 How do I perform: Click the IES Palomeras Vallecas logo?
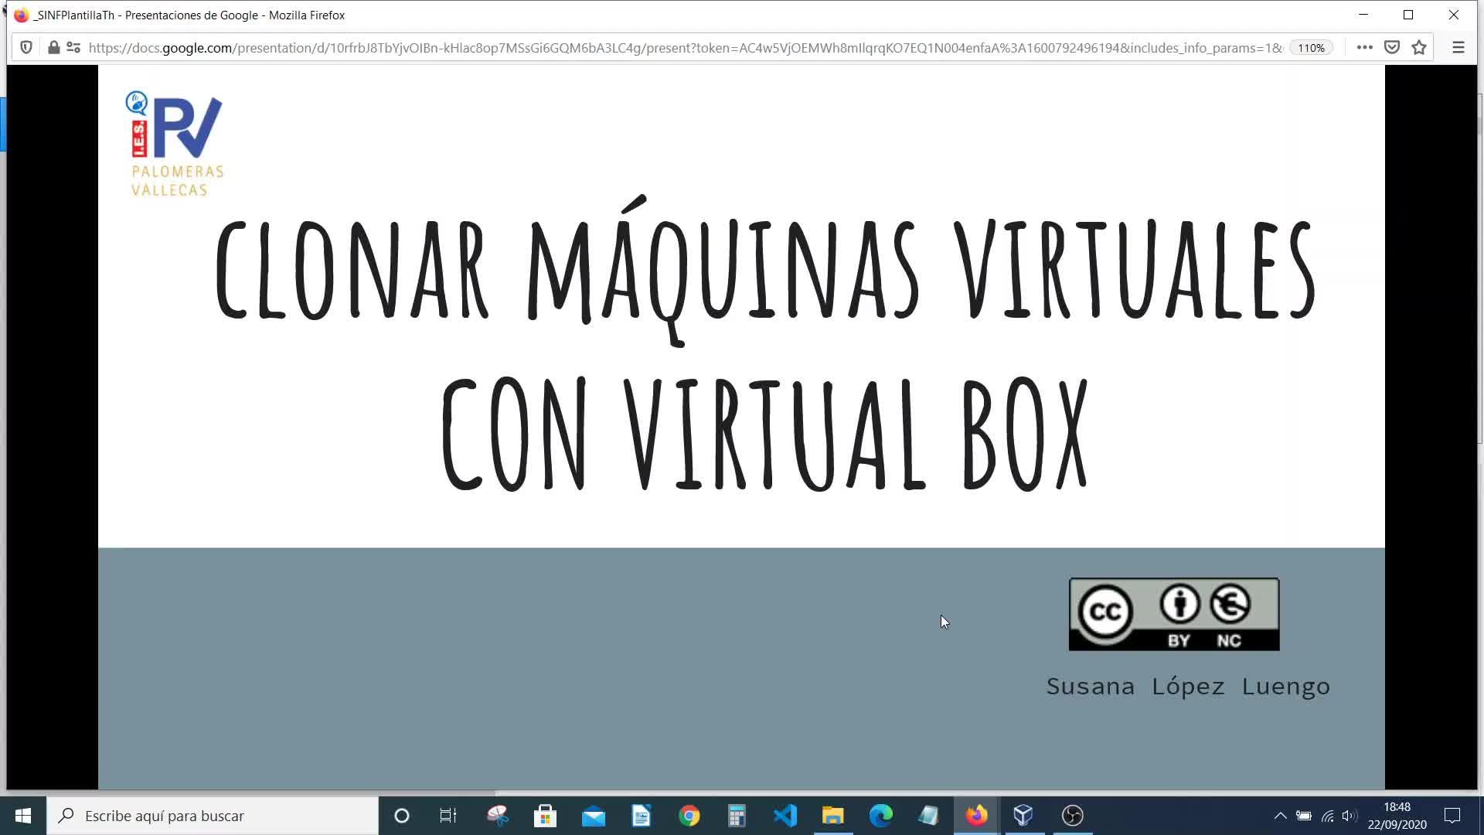point(175,145)
